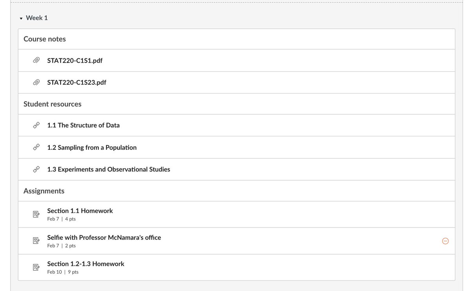Click the Assignments subheader row
Viewport: 471px width, 291px height.
tap(44, 191)
